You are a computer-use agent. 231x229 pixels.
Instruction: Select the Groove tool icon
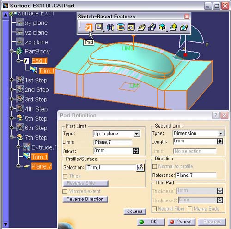point(121,27)
